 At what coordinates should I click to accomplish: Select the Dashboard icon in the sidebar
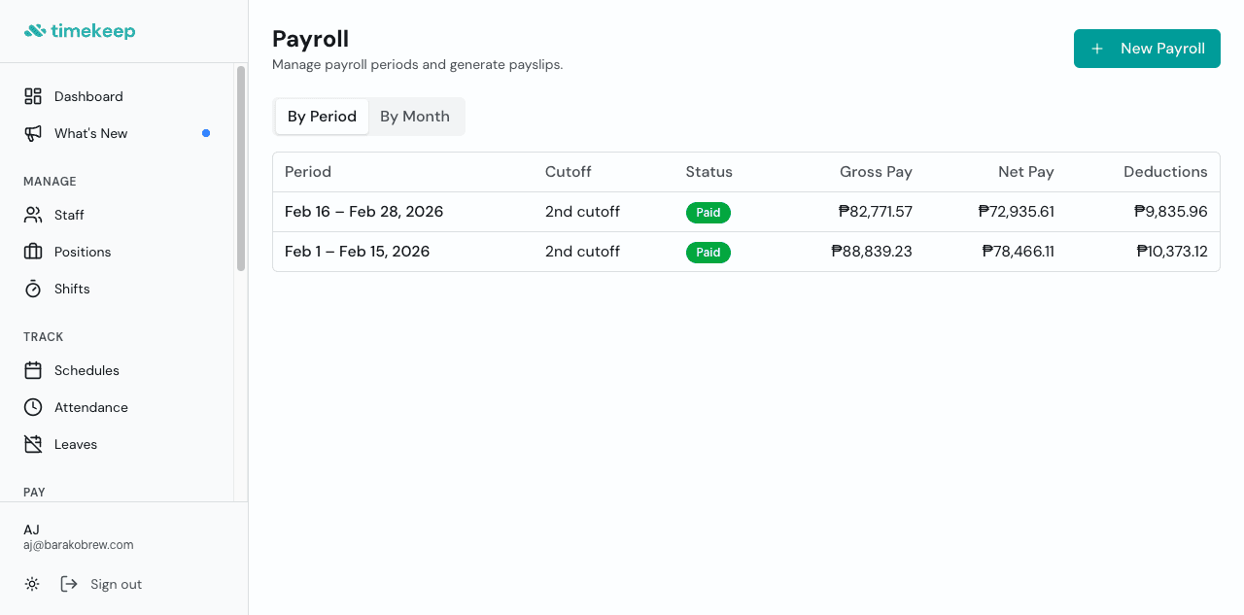click(x=32, y=96)
